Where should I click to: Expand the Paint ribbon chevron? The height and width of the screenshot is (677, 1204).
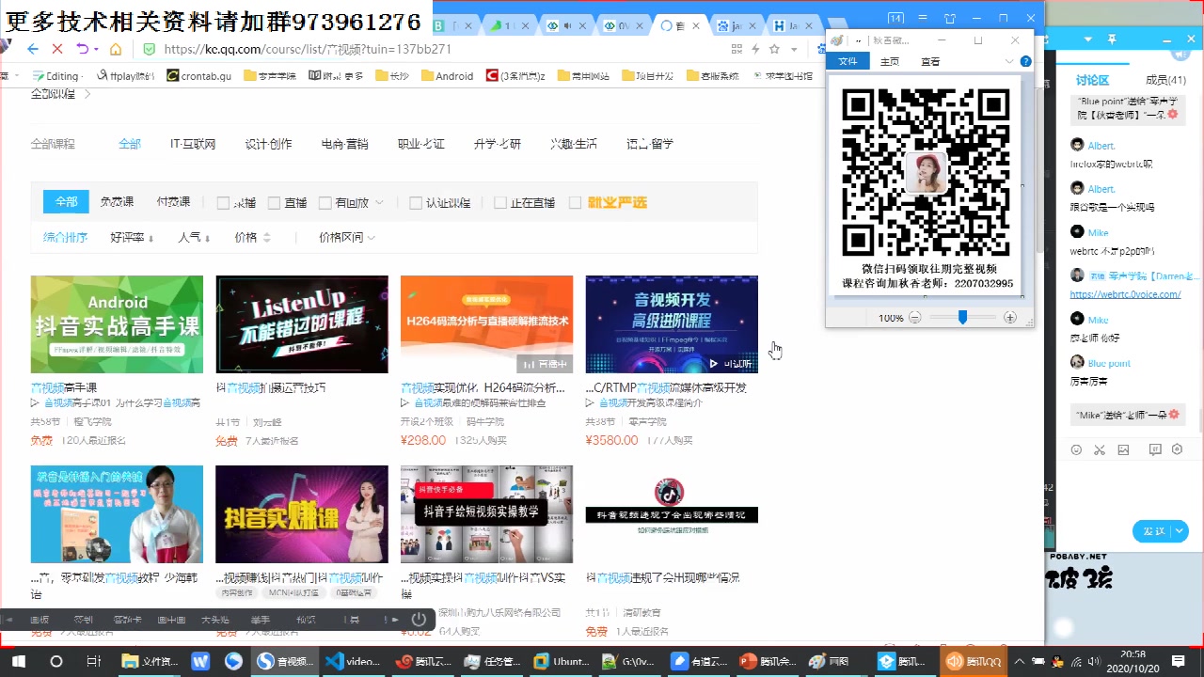pyautogui.click(x=1009, y=61)
